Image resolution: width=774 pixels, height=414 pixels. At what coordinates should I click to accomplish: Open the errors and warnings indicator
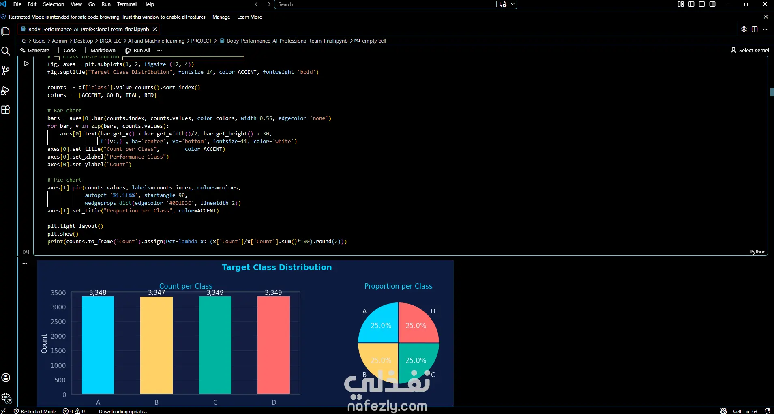click(74, 411)
